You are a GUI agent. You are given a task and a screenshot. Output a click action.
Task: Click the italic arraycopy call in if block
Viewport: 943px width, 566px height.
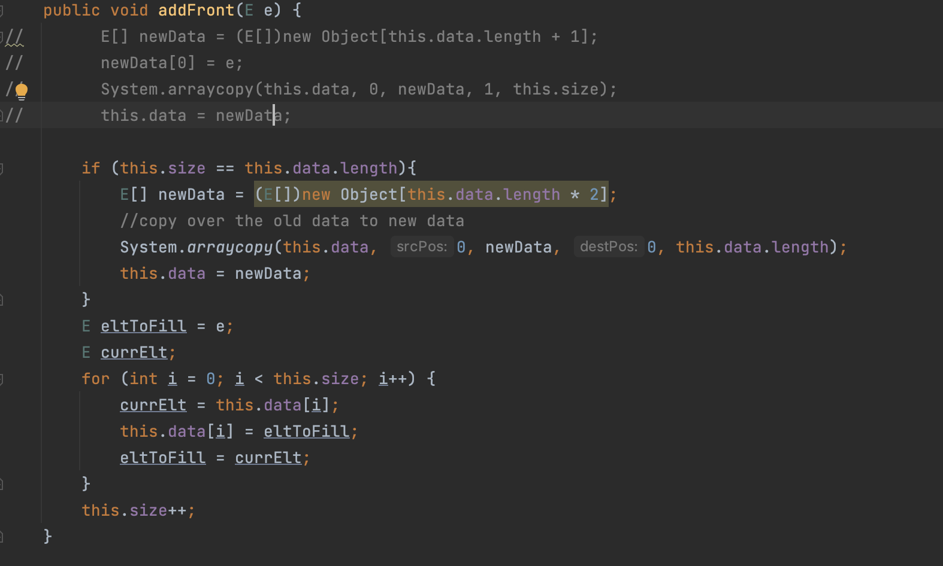[x=230, y=247]
